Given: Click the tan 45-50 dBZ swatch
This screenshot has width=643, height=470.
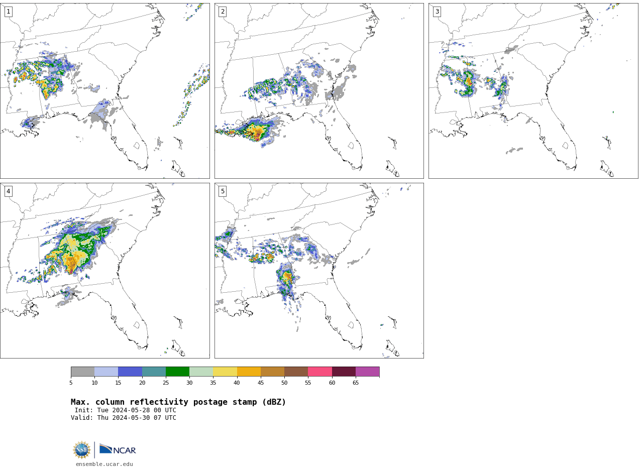Looking at the screenshot, I should pyautogui.click(x=272, y=372).
